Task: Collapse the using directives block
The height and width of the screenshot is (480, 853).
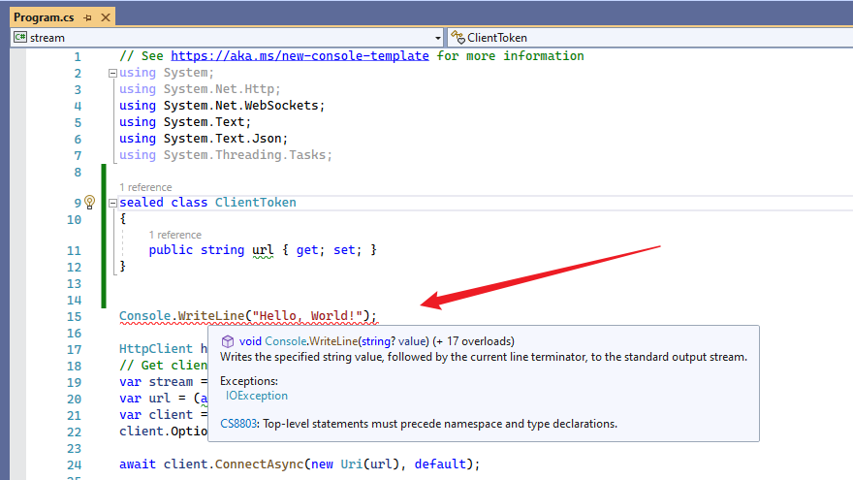Action: coord(112,73)
